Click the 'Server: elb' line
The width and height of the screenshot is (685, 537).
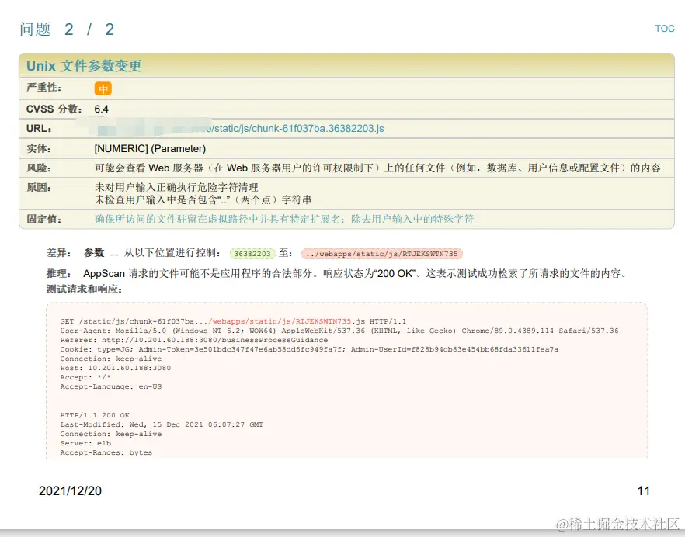85,443
